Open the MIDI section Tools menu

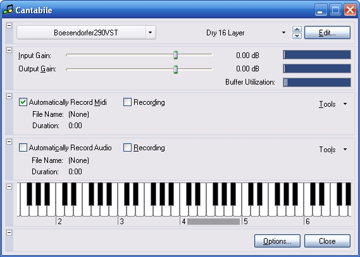point(333,104)
